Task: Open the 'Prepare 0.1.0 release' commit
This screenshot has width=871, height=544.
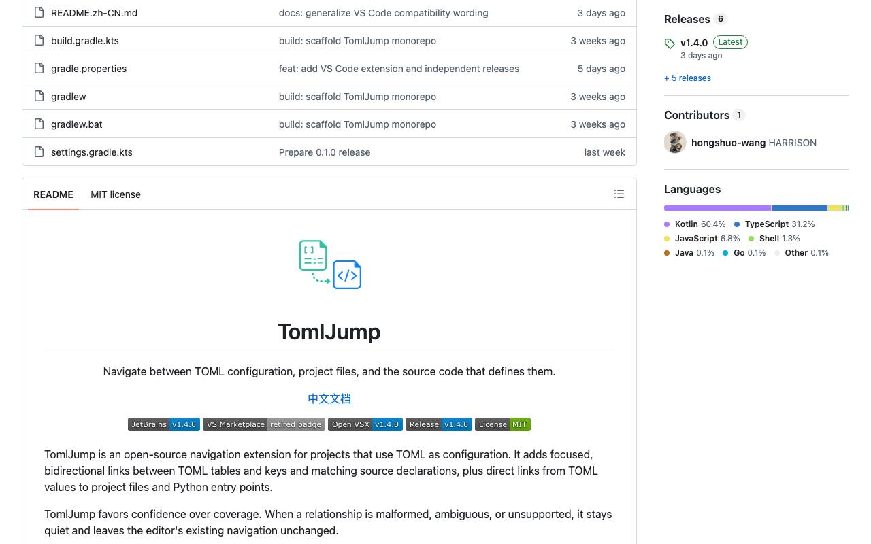Action: click(x=325, y=152)
